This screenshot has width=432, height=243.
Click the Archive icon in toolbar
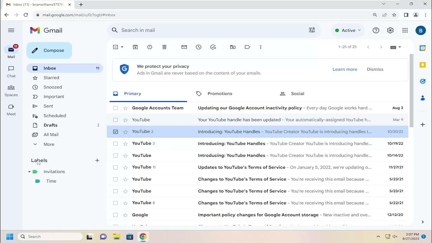click(135, 47)
